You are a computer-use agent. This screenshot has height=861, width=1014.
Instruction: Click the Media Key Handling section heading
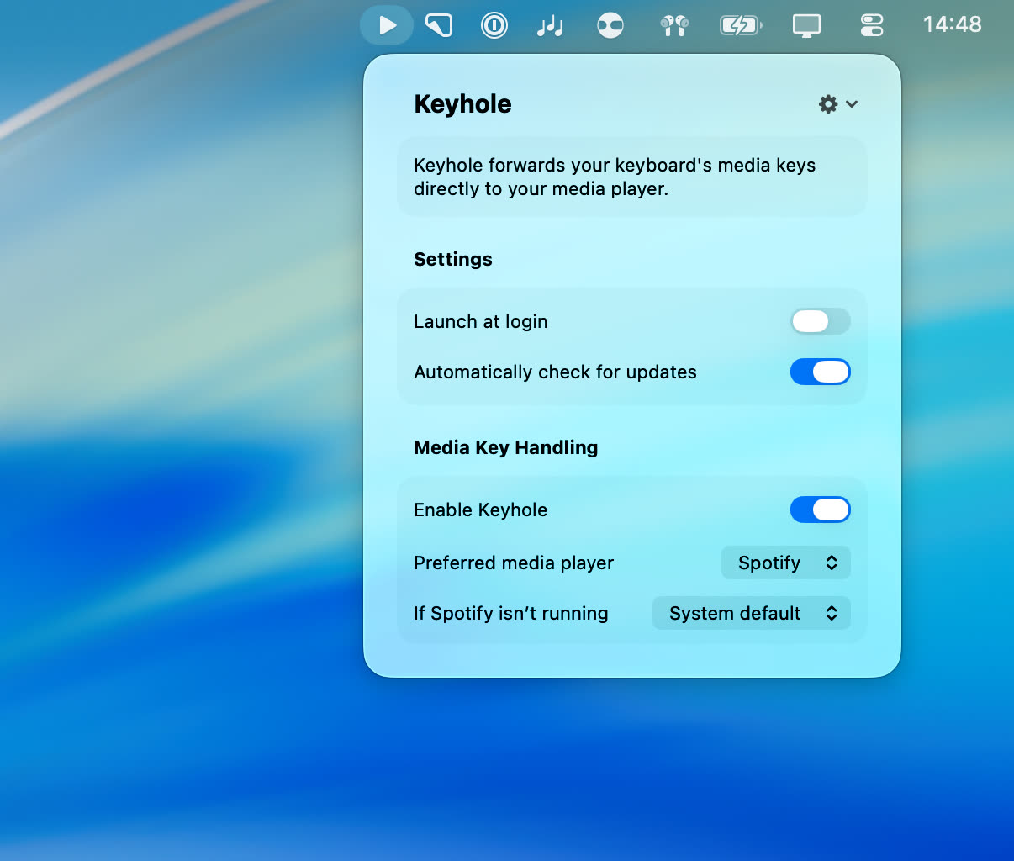click(x=505, y=447)
